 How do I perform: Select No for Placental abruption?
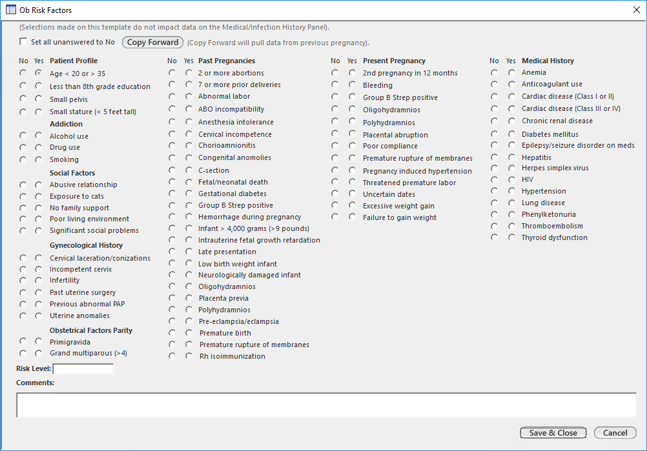pyautogui.click(x=334, y=134)
